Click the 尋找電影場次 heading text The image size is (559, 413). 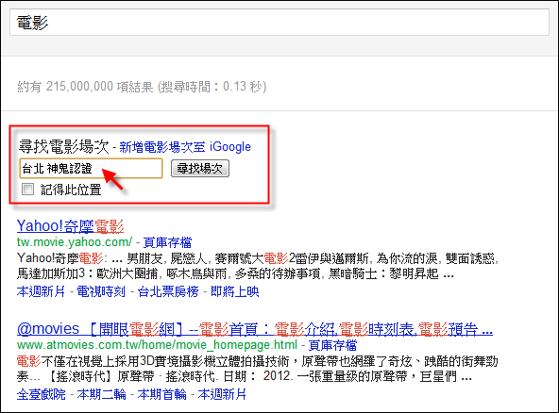tap(63, 147)
